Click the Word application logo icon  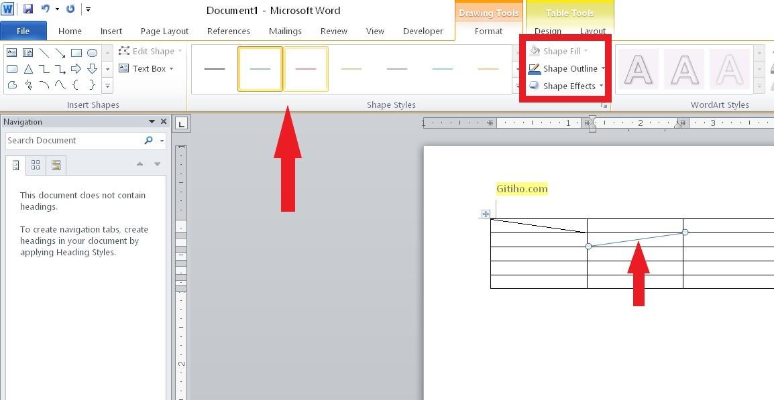point(7,9)
